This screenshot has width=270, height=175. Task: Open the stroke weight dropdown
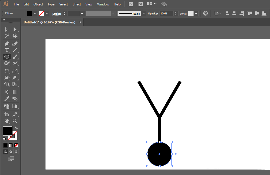pos(82,14)
